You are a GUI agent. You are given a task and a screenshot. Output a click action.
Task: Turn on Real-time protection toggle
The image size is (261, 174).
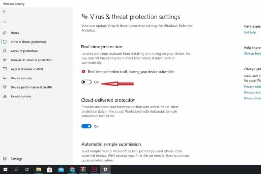point(86,82)
